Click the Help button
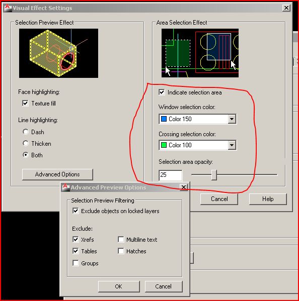299x301 pixels. [x=268, y=199]
